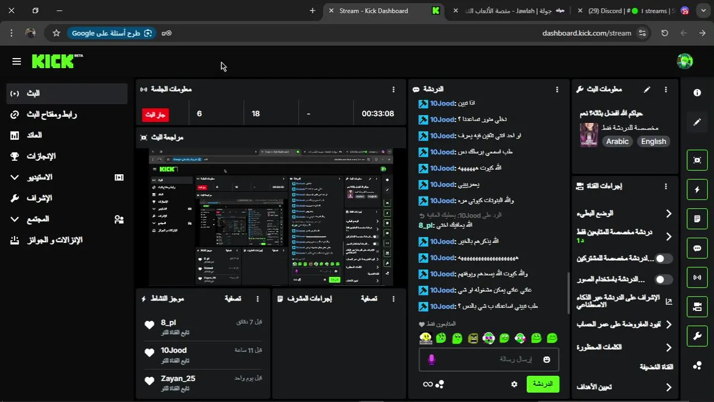Toggle the wrench widget icon in the rail

tap(697, 336)
